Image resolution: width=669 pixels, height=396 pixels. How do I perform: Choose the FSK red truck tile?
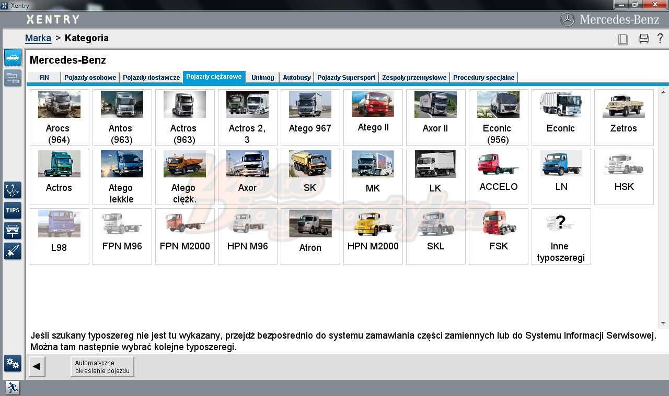pyautogui.click(x=499, y=236)
